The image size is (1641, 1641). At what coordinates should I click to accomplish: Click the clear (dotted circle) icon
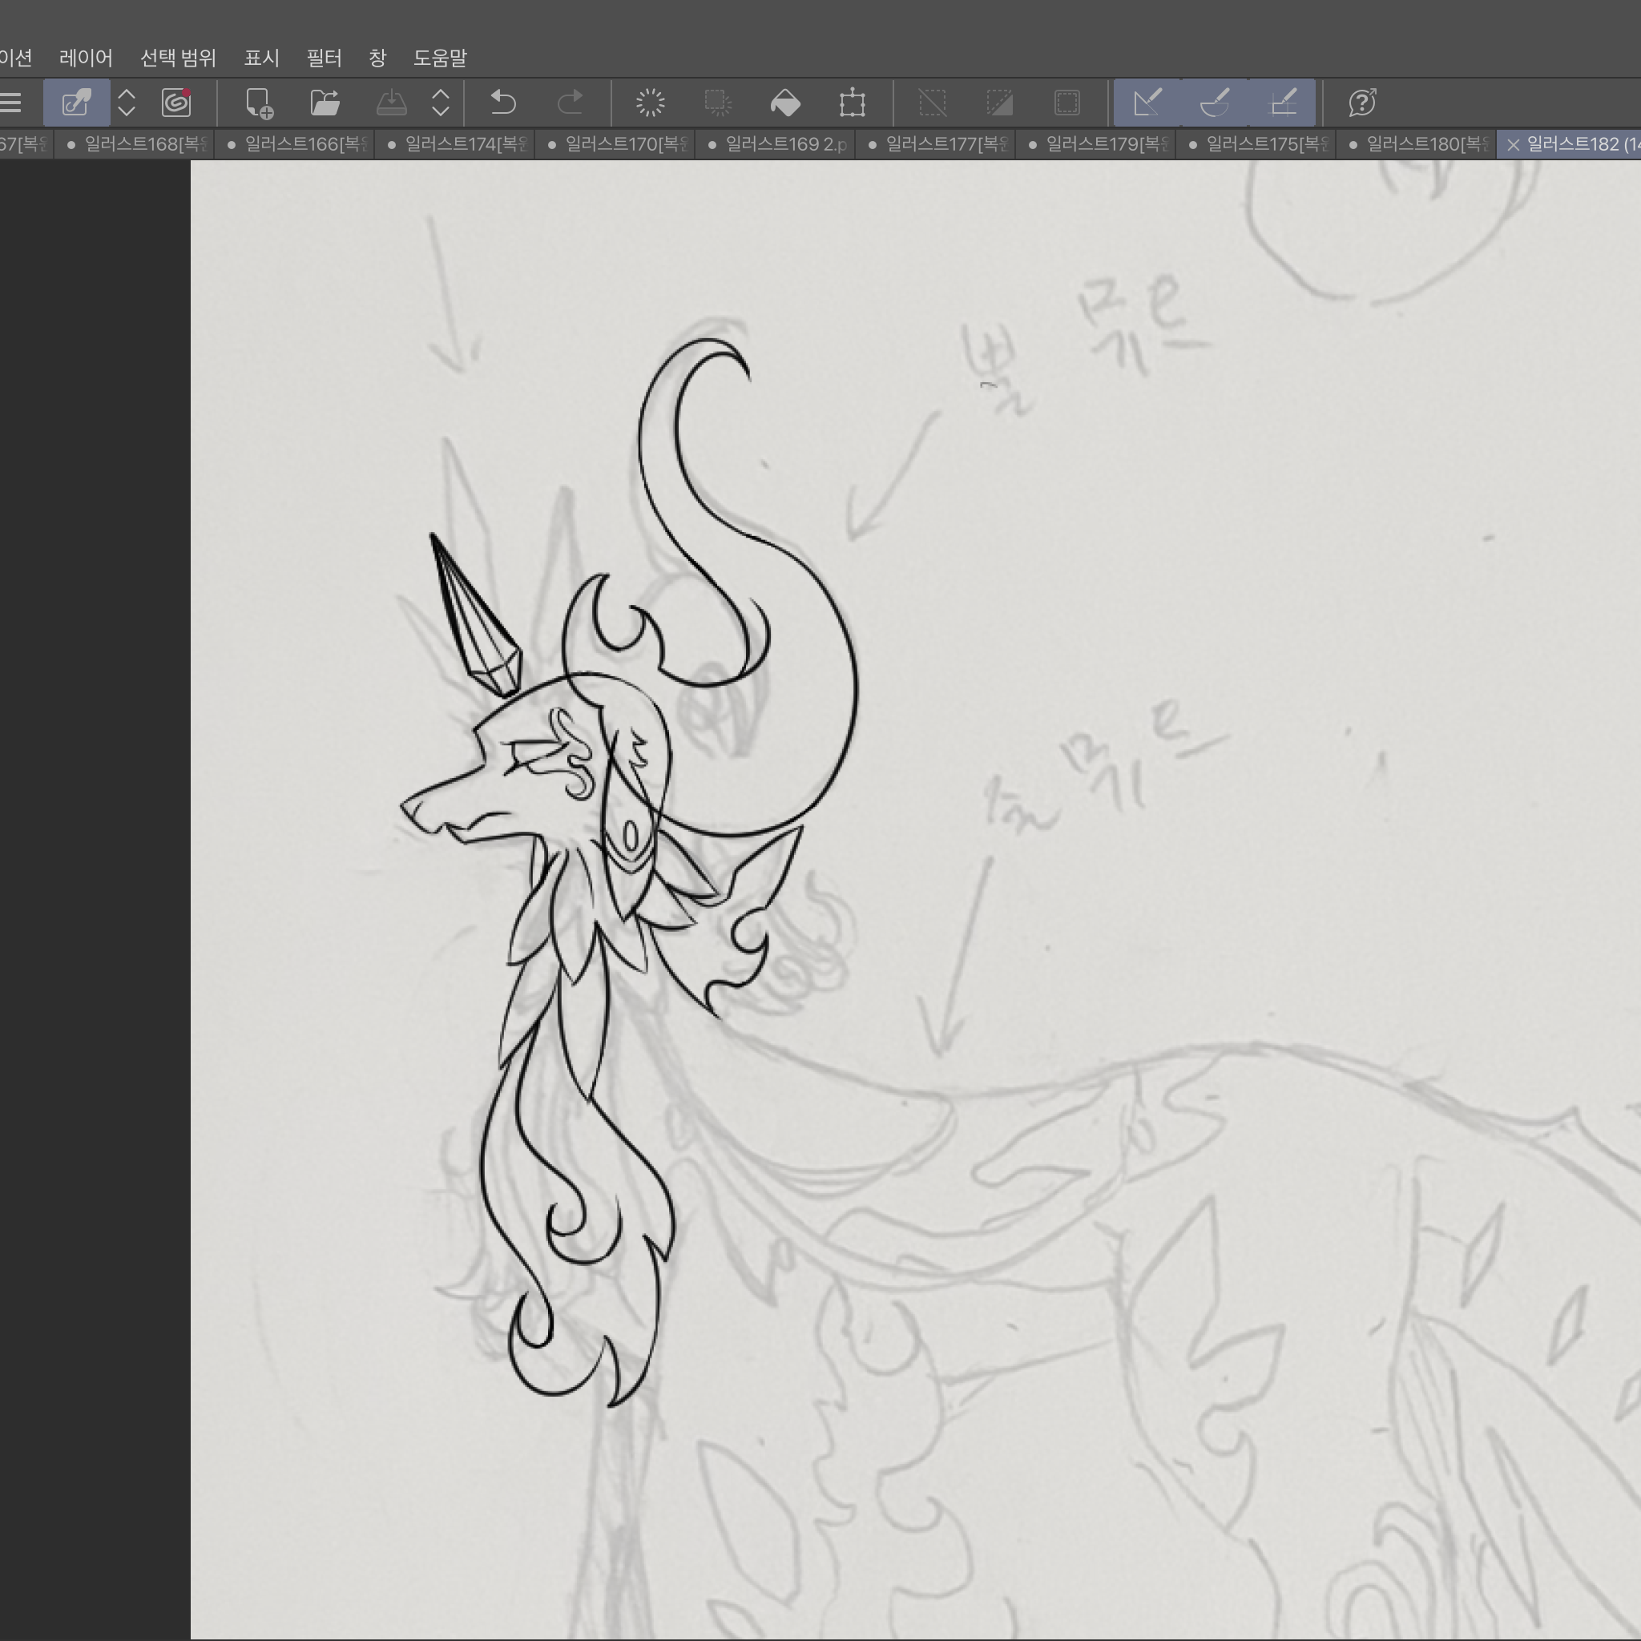(x=651, y=103)
